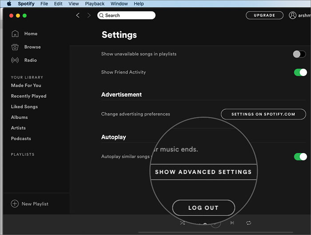Click the Search field
311x235 pixels.
point(126,15)
